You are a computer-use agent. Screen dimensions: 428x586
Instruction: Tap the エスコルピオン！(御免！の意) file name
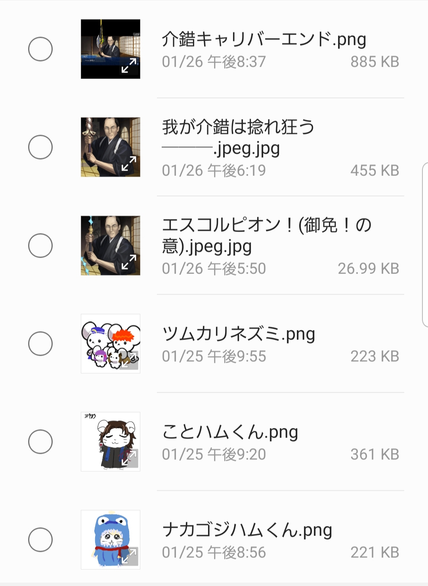[x=266, y=235]
